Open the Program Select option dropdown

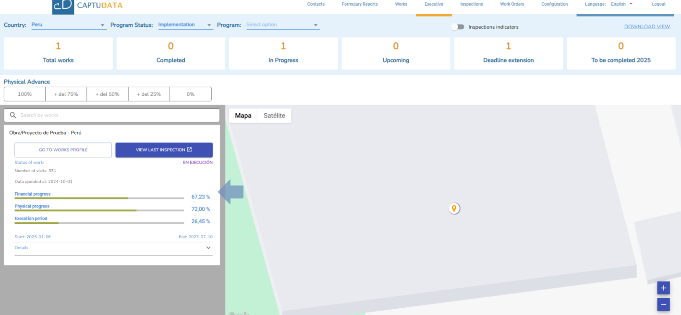pyautogui.click(x=282, y=25)
